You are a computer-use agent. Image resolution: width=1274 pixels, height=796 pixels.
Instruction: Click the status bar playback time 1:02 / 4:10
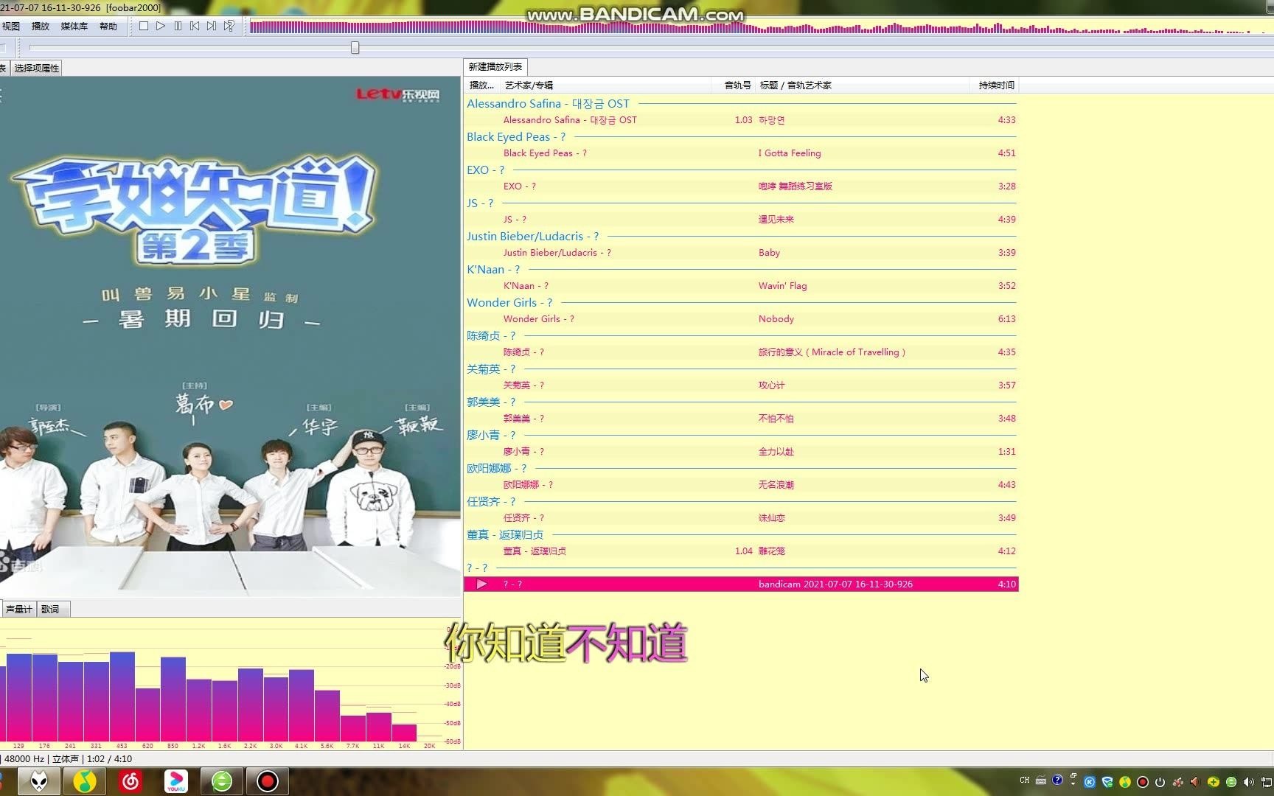coord(109,759)
